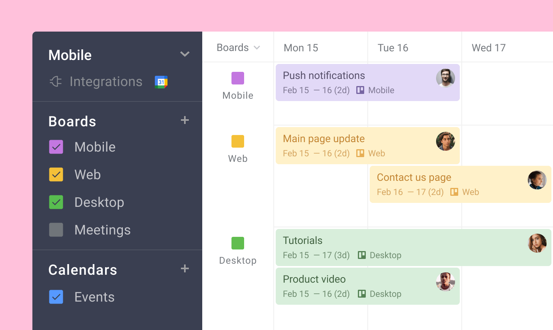Image resolution: width=553 pixels, height=330 pixels.
Task: Click the green Desktop group square
Action: click(x=237, y=243)
